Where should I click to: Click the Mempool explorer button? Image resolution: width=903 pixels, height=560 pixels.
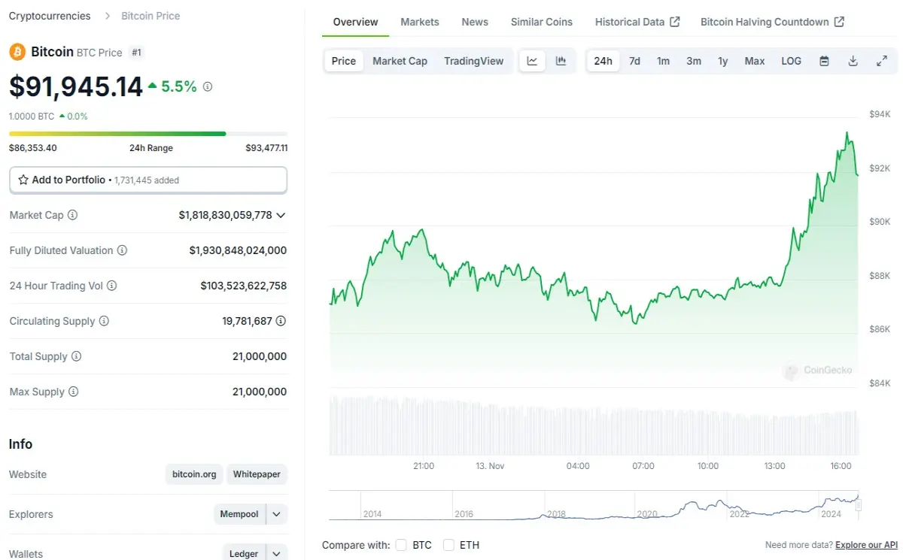[239, 514]
